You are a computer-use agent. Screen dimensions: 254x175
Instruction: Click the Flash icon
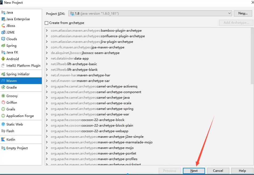[x=3, y=131]
